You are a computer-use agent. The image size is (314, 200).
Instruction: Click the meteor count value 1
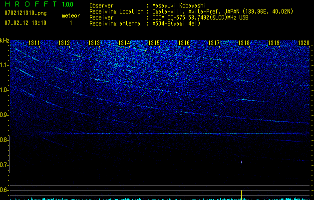71,23
